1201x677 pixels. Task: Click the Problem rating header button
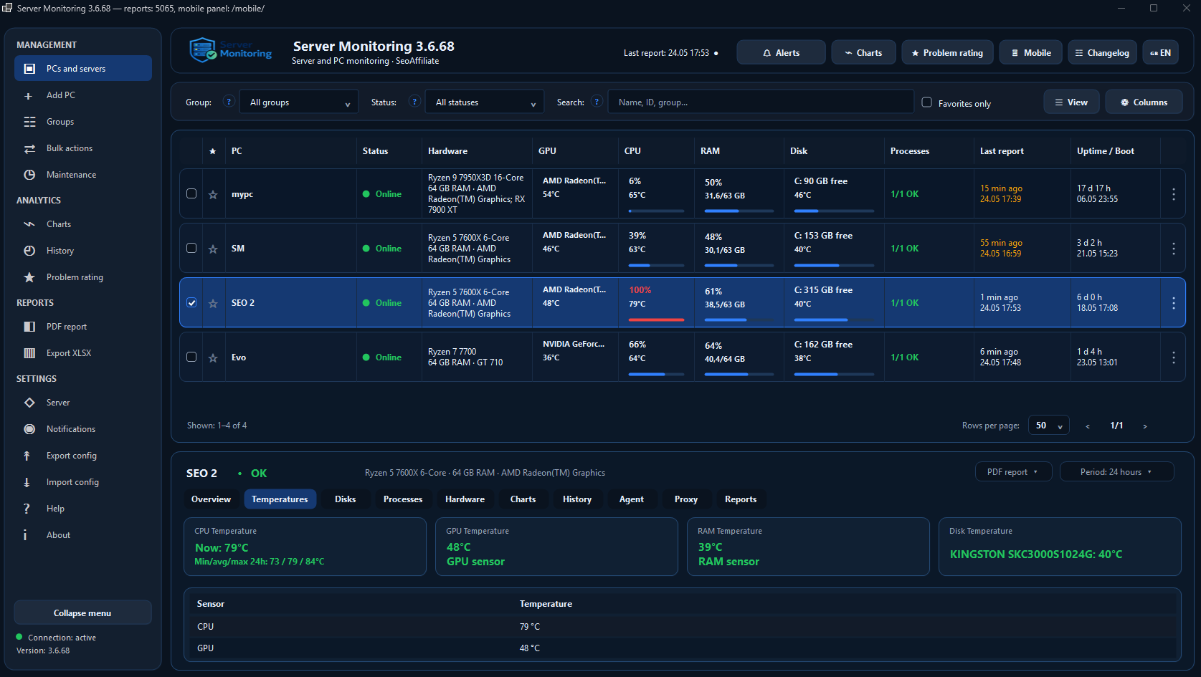click(947, 53)
